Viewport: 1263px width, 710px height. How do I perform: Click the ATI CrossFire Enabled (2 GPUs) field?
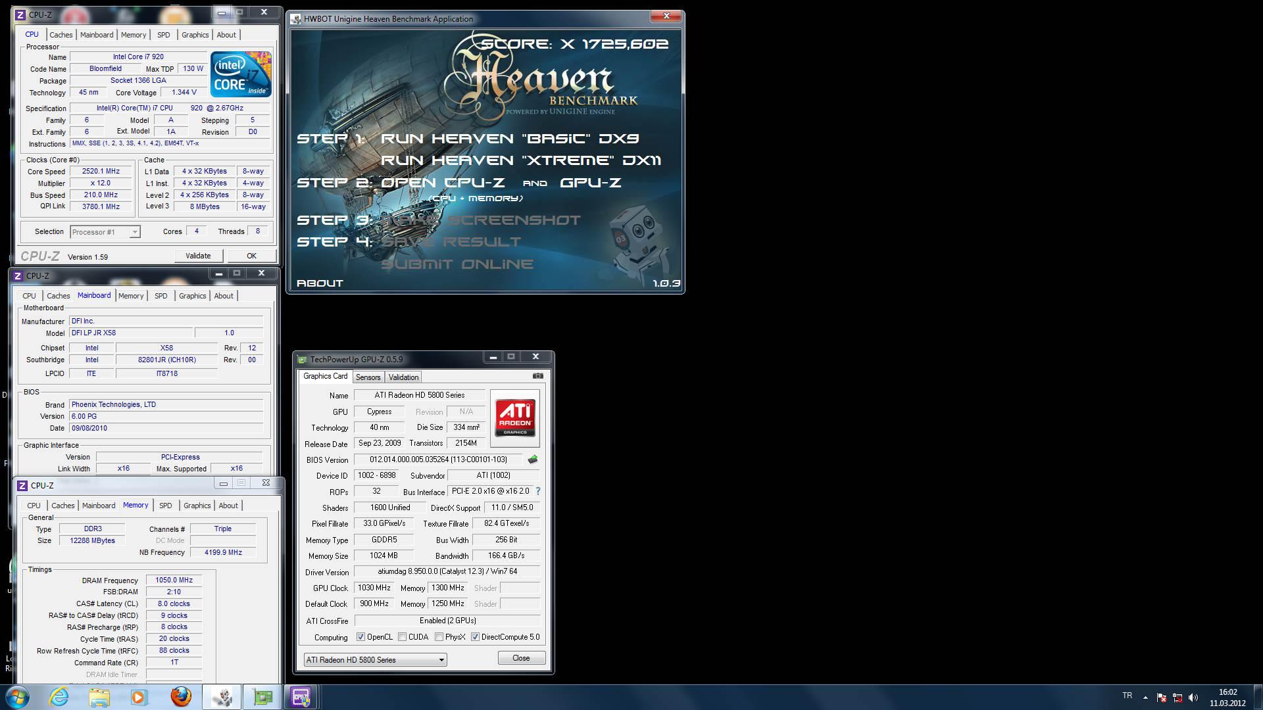[447, 621]
